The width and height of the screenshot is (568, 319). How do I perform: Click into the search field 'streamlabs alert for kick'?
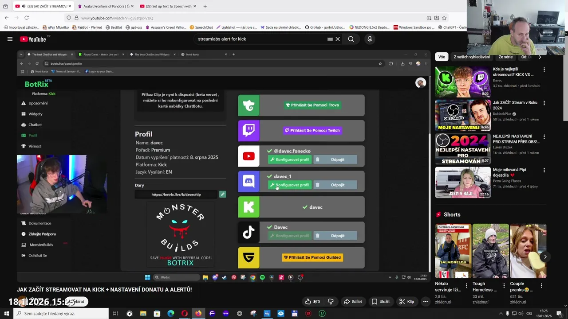coord(262,39)
